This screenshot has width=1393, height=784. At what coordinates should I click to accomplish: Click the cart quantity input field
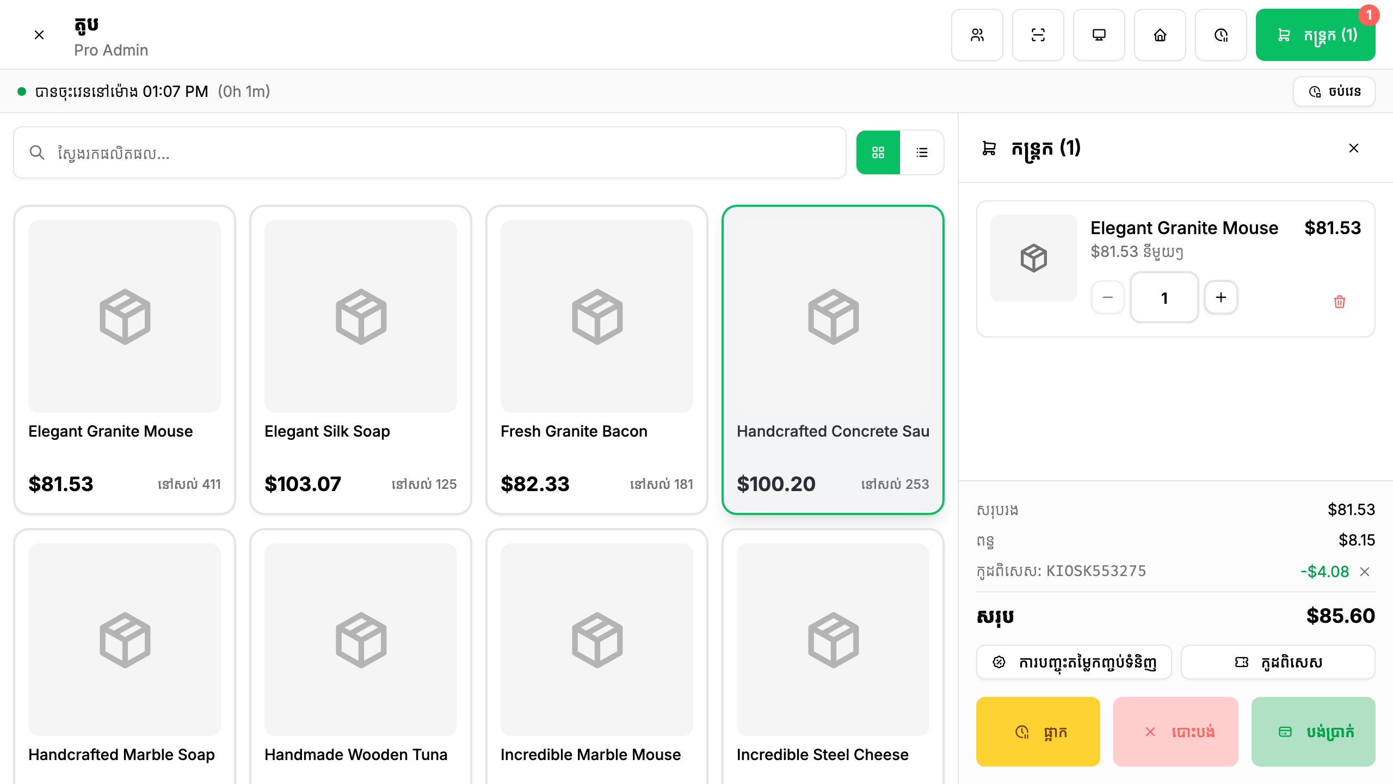1164,297
